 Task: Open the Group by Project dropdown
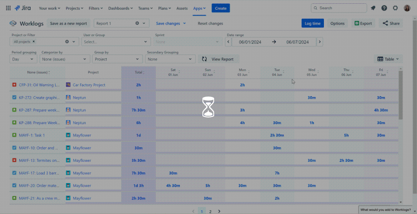pyautogui.click(x=117, y=59)
